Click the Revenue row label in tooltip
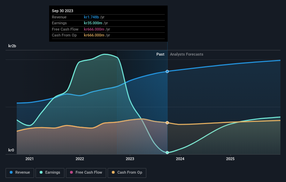The height and width of the screenshot is (182, 286). tap(59, 17)
